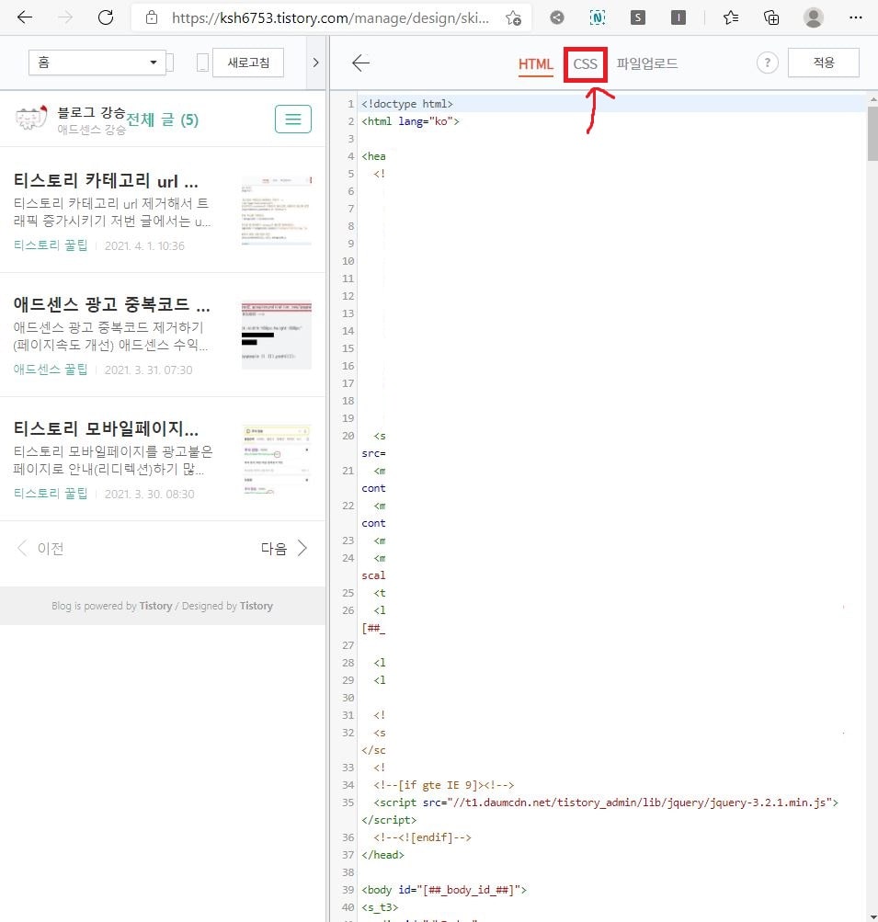Open the help question-mark icon near 적용
Screen dimensions: 878x922
tap(768, 63)
